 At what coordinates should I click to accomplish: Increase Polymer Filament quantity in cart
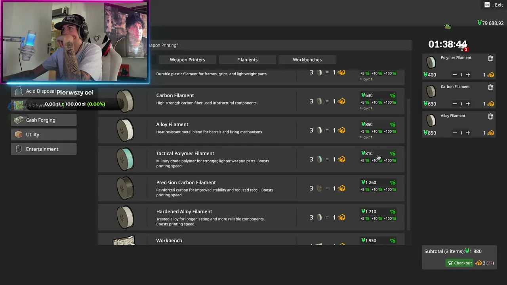468,75
